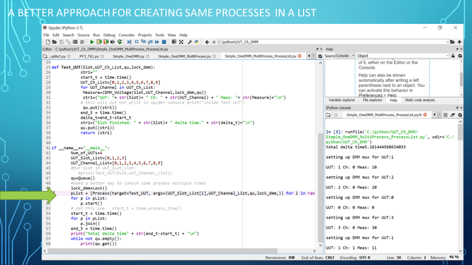
Task: Expand the Help Object combo box
Action: point(447,56)
